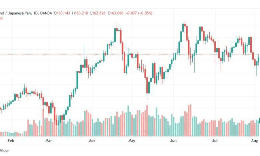
Task: Click the Mar label on time axis
Action: (49, 141)
